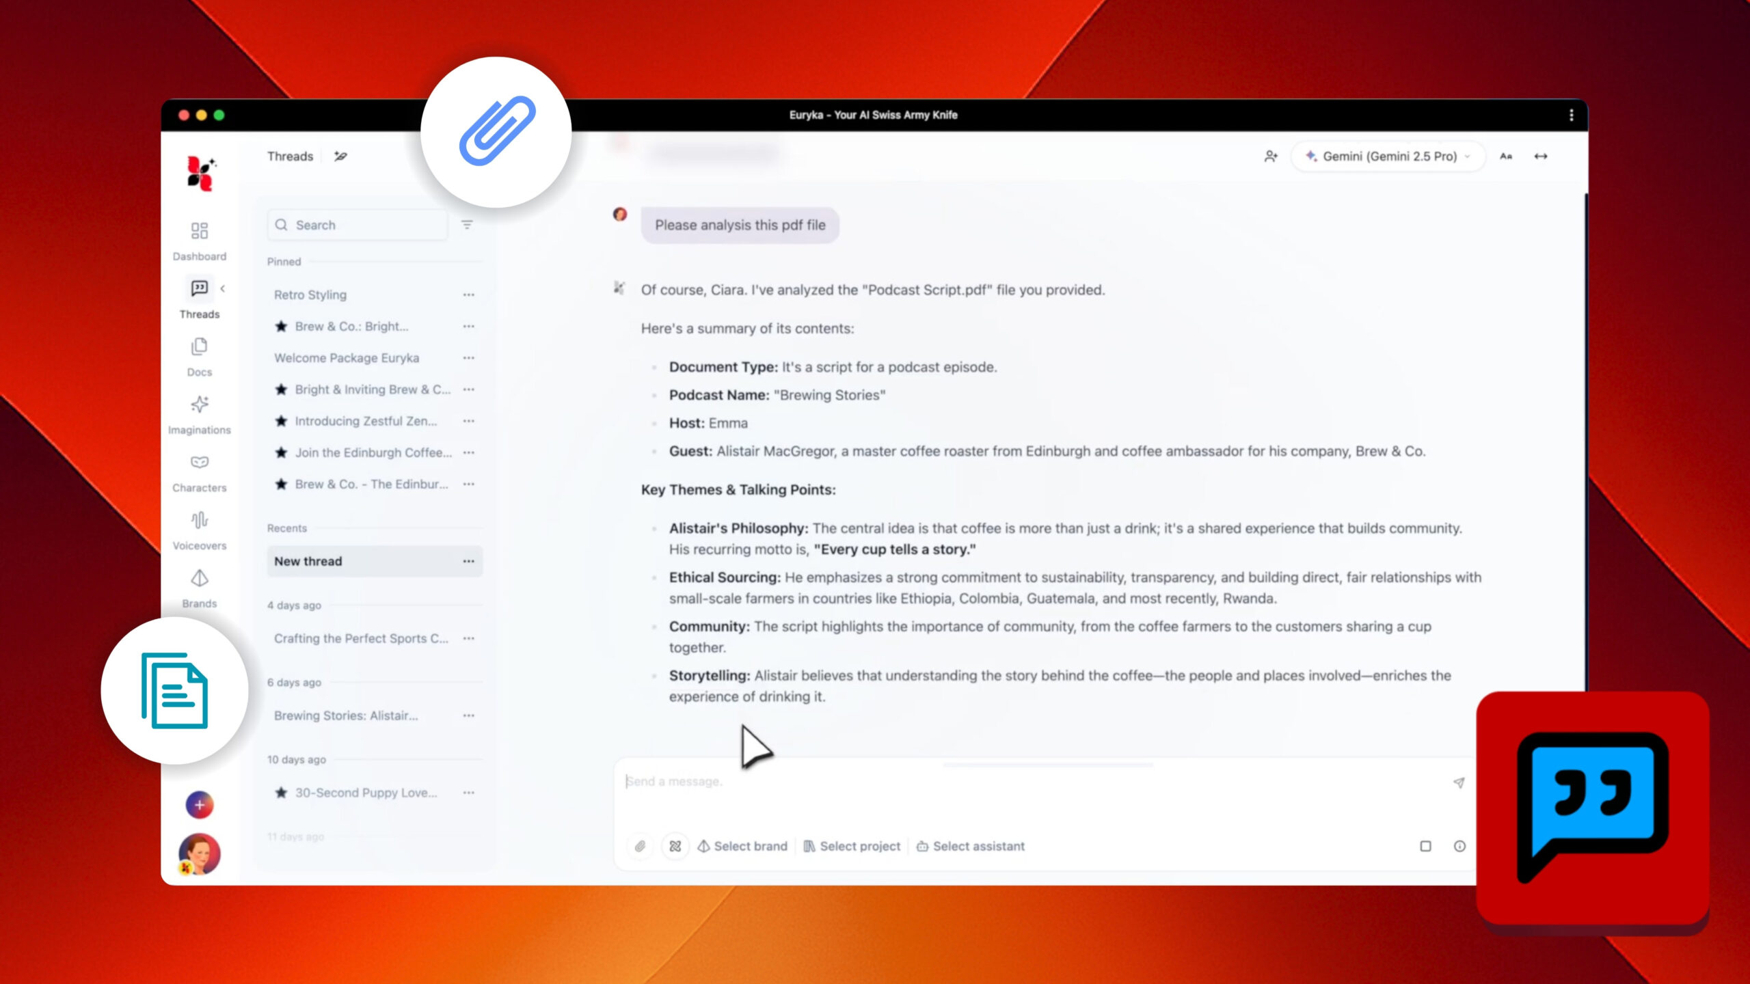Open Voiceovers waveform icon
This screenshot has height=984, width=1750.
(x=199, y=521)
